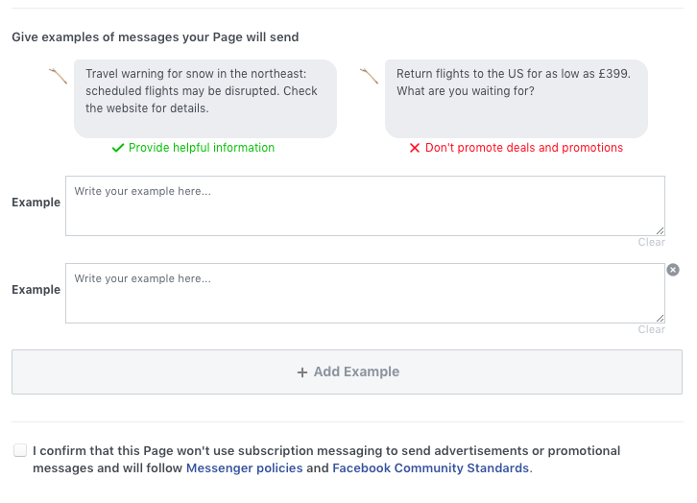Viewport: 697px width, 503px height.
Task: Open the Messenger policies link
Action: point(244,467)
